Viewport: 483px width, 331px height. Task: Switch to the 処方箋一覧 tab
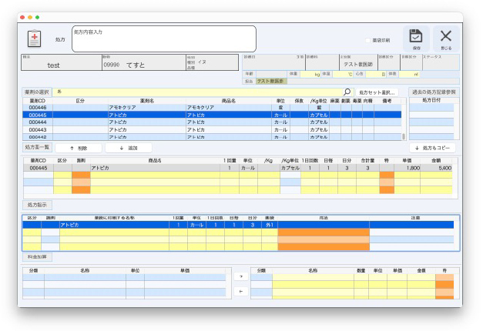(38, 147)
